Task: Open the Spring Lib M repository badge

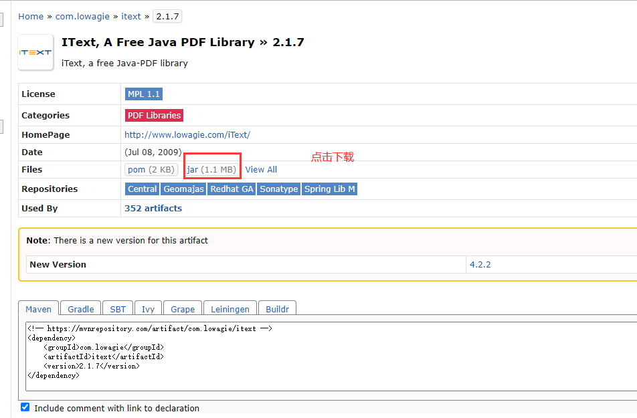Action: 329,189
